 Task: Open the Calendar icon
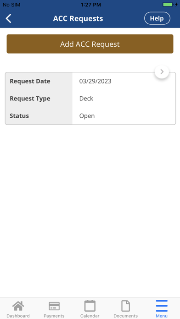pos(90,306)
